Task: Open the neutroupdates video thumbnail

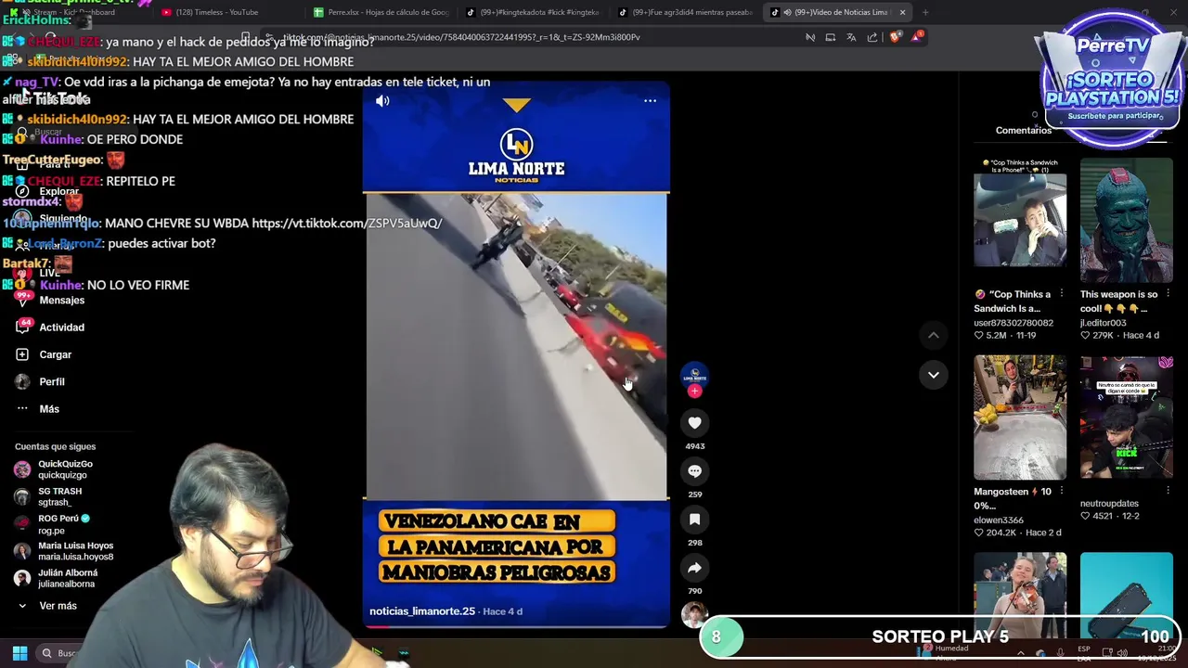Action: click(x=1126, y=417)
